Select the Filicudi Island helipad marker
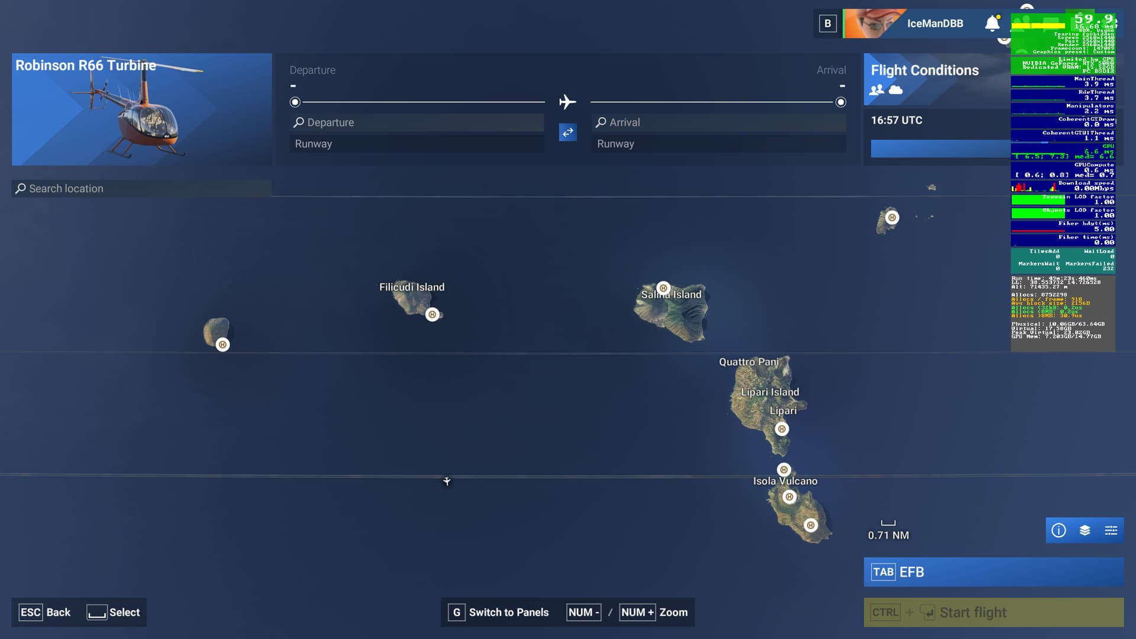 pyautogui.click(x=433, y=315)
